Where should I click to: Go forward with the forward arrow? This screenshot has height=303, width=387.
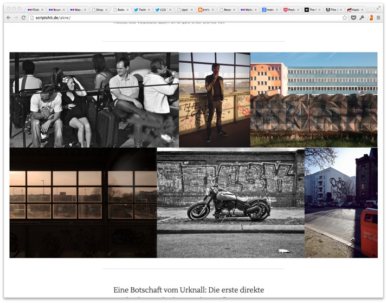point(16,17)
